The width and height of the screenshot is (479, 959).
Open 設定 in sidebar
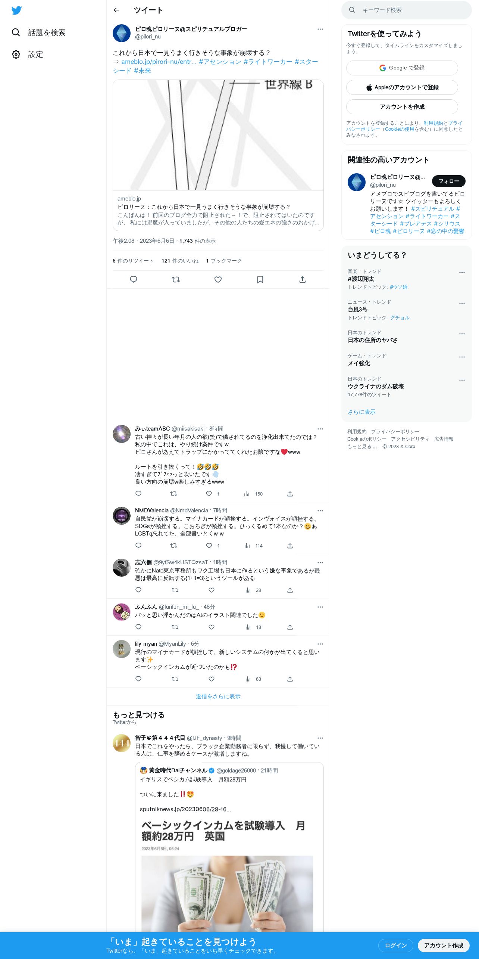28,55
